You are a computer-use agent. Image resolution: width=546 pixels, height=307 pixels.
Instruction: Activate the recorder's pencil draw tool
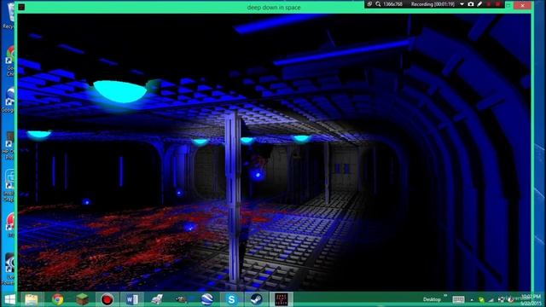click(479, 4)
